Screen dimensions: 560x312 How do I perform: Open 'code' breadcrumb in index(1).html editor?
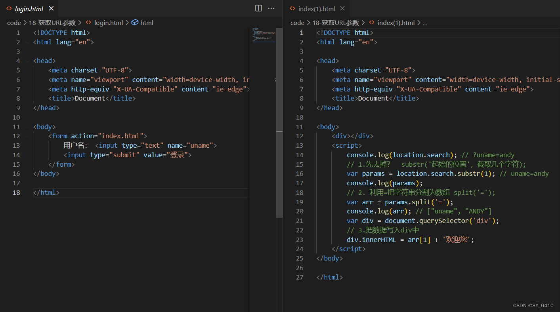click(x=297, y=23)
